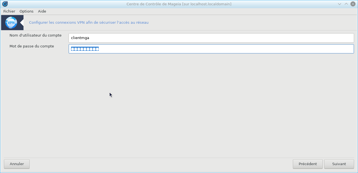Screen dimensions: 358x173
Task: Click the window title text in title bar
Action: (x=179, y=4)
